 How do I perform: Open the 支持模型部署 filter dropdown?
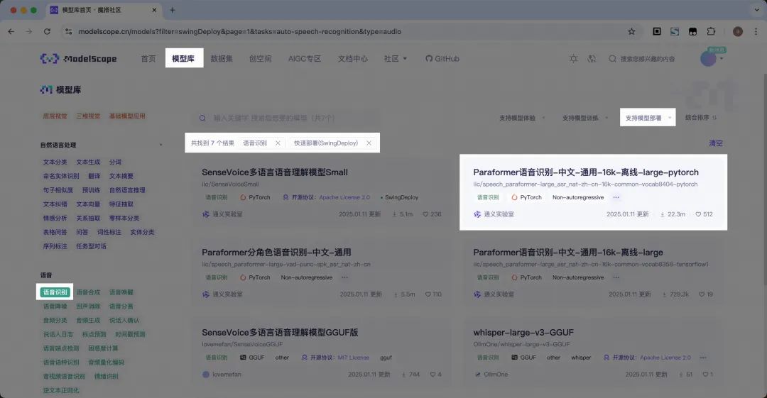(x=648, y=118)
